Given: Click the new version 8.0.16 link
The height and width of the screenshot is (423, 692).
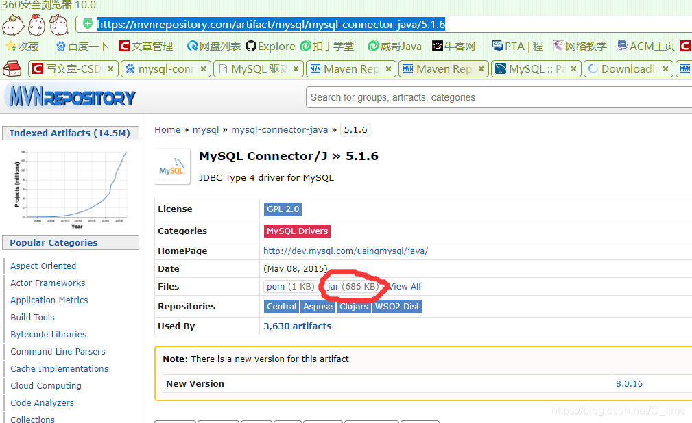Looking at the screenshot, I should pos(630,383).
